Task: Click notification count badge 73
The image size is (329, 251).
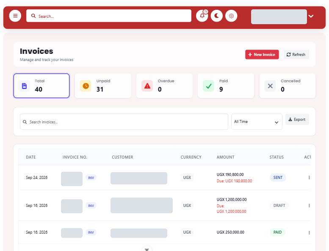Action: pos(206,12)
